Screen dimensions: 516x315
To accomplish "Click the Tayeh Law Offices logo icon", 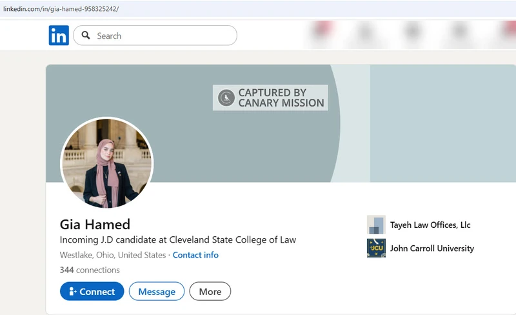I will click(376, 225).
